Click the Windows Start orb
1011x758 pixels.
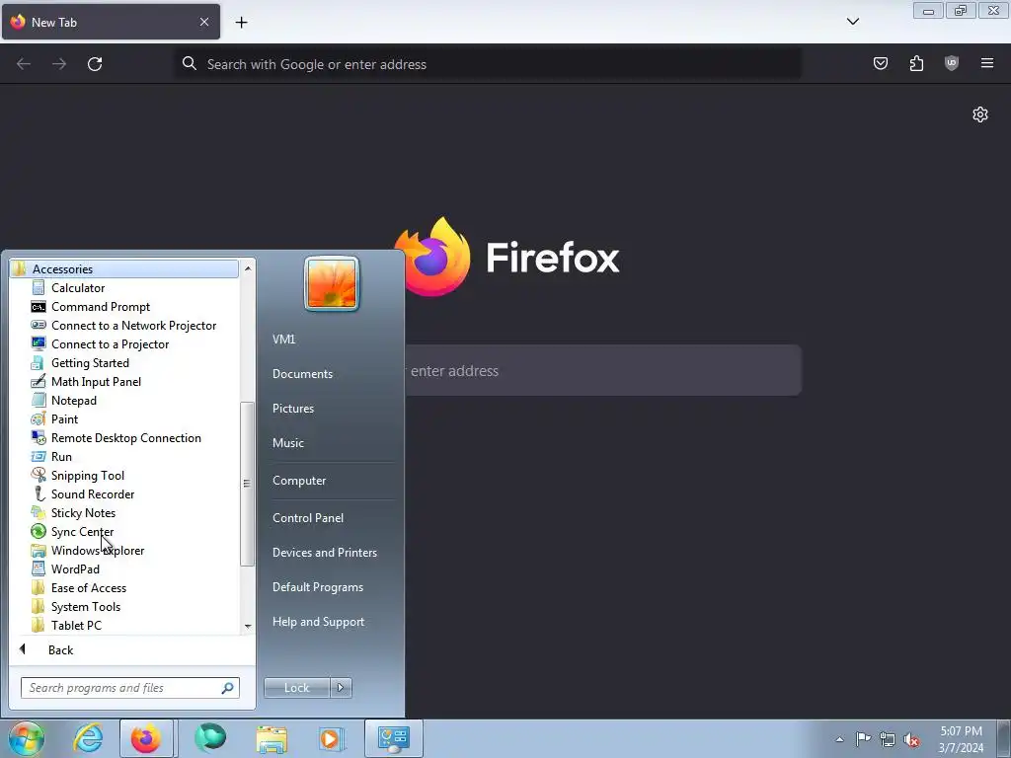point(27,738)
